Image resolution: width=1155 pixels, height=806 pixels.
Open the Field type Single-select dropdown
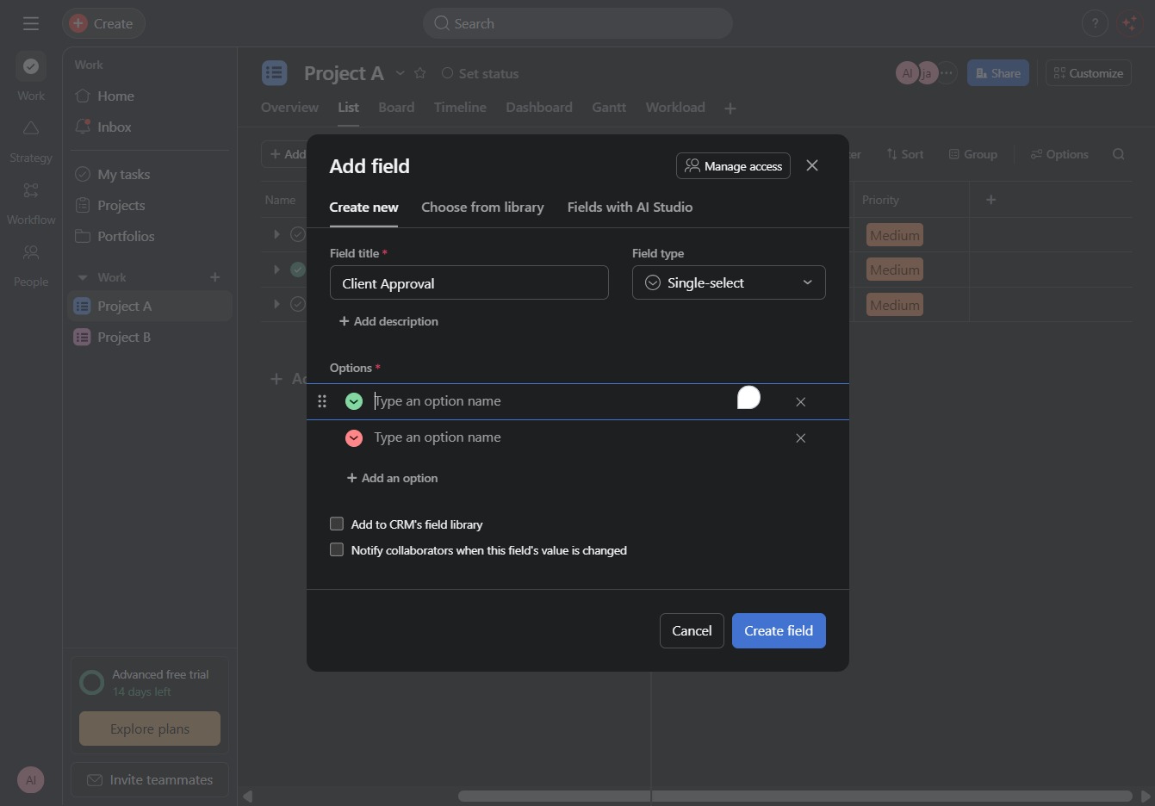pyautogui.click(x=729, y=282)
